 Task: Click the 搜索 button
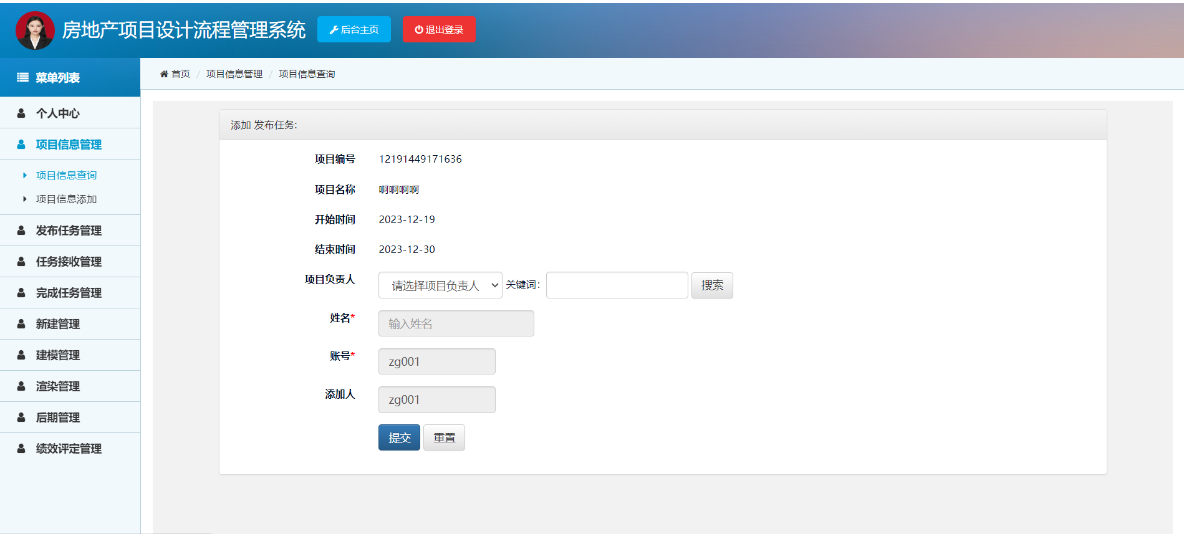[712, 285]
